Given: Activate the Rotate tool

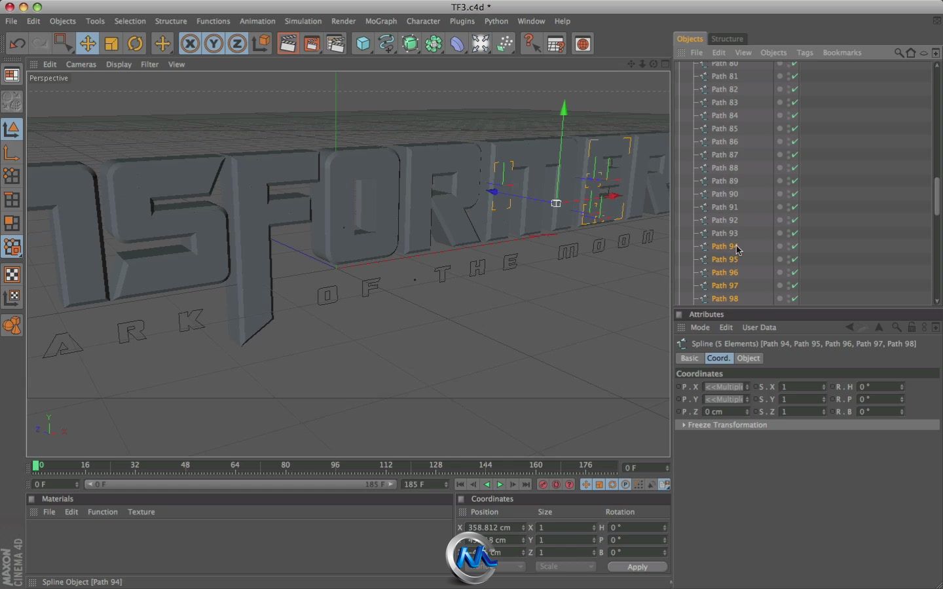Looking at the screenshot, I should (135, 44).
